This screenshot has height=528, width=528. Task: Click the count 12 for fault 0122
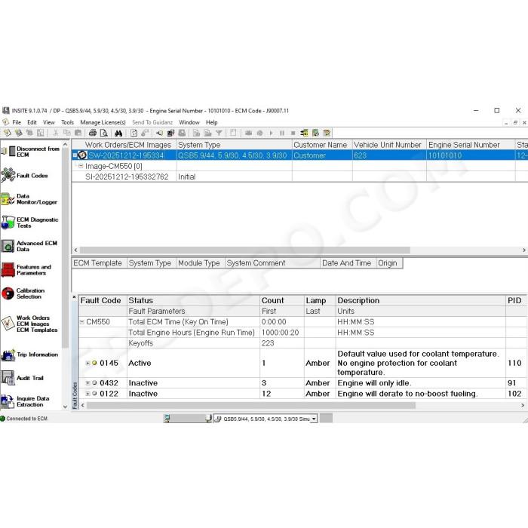click(266, 393)
